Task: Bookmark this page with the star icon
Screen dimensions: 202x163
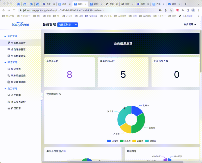Action: pyautogui.click(x=171, y=10)
